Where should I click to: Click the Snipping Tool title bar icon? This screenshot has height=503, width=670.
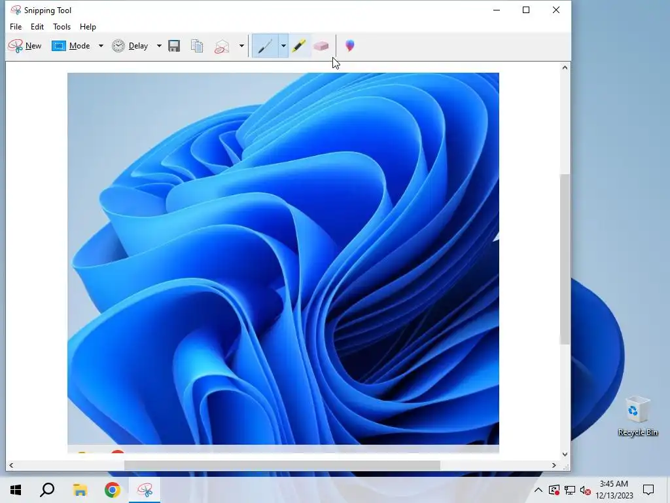pos(16,10)
